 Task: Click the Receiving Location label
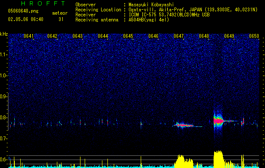point(98,10)
